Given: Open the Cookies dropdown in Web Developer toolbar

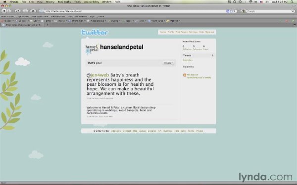Looking at the screenshot, I should coord(22,21).
